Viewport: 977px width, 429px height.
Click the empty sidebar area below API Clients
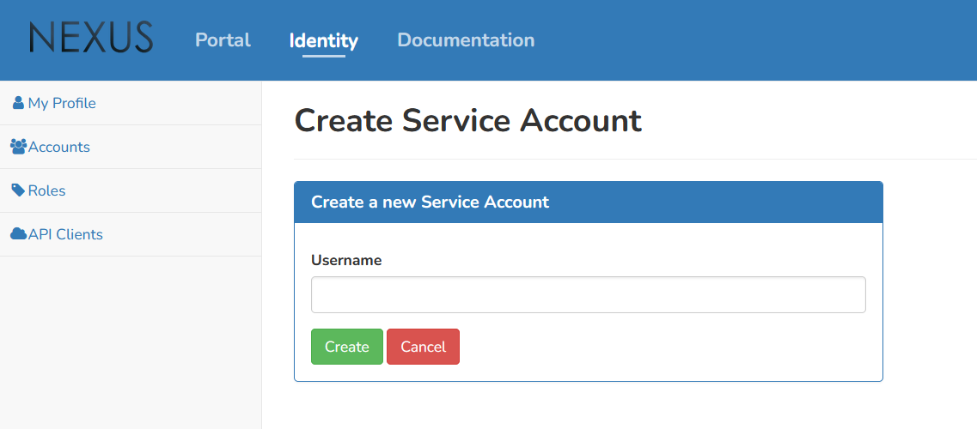131,343
